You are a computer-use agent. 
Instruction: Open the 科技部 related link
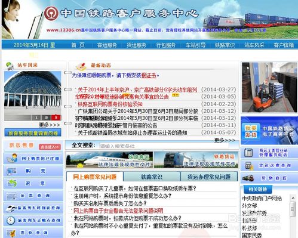250,228
